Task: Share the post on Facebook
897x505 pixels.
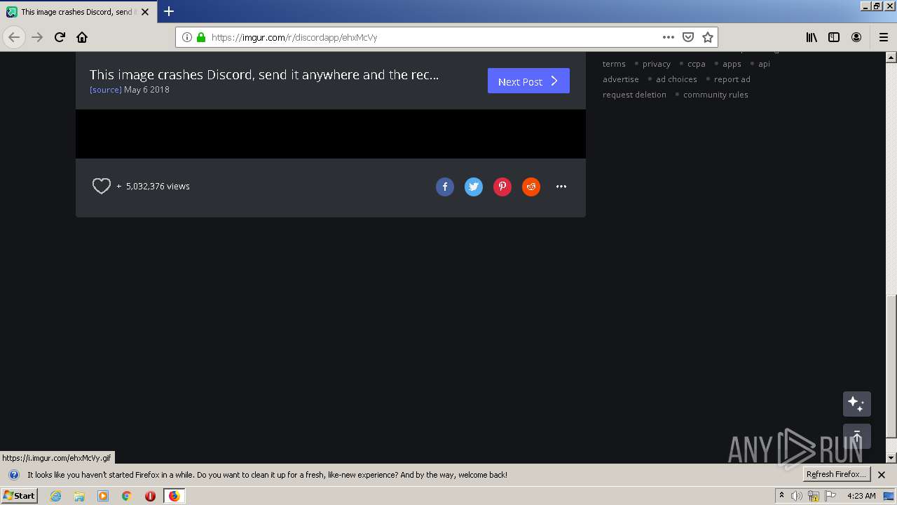Action: coord(445,187)
